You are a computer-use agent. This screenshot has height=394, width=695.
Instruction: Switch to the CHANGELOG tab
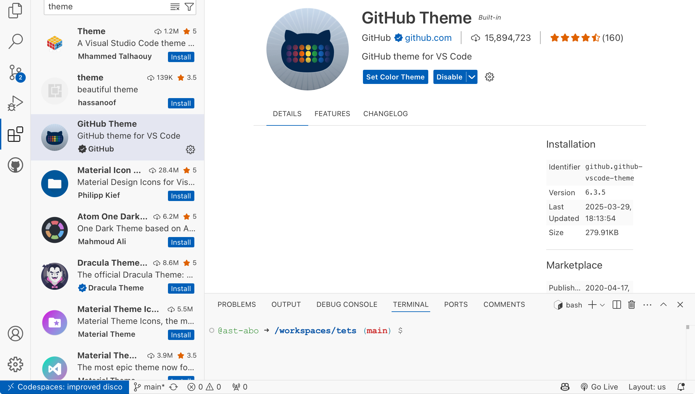pyautogui.click(x=385, y=114)
